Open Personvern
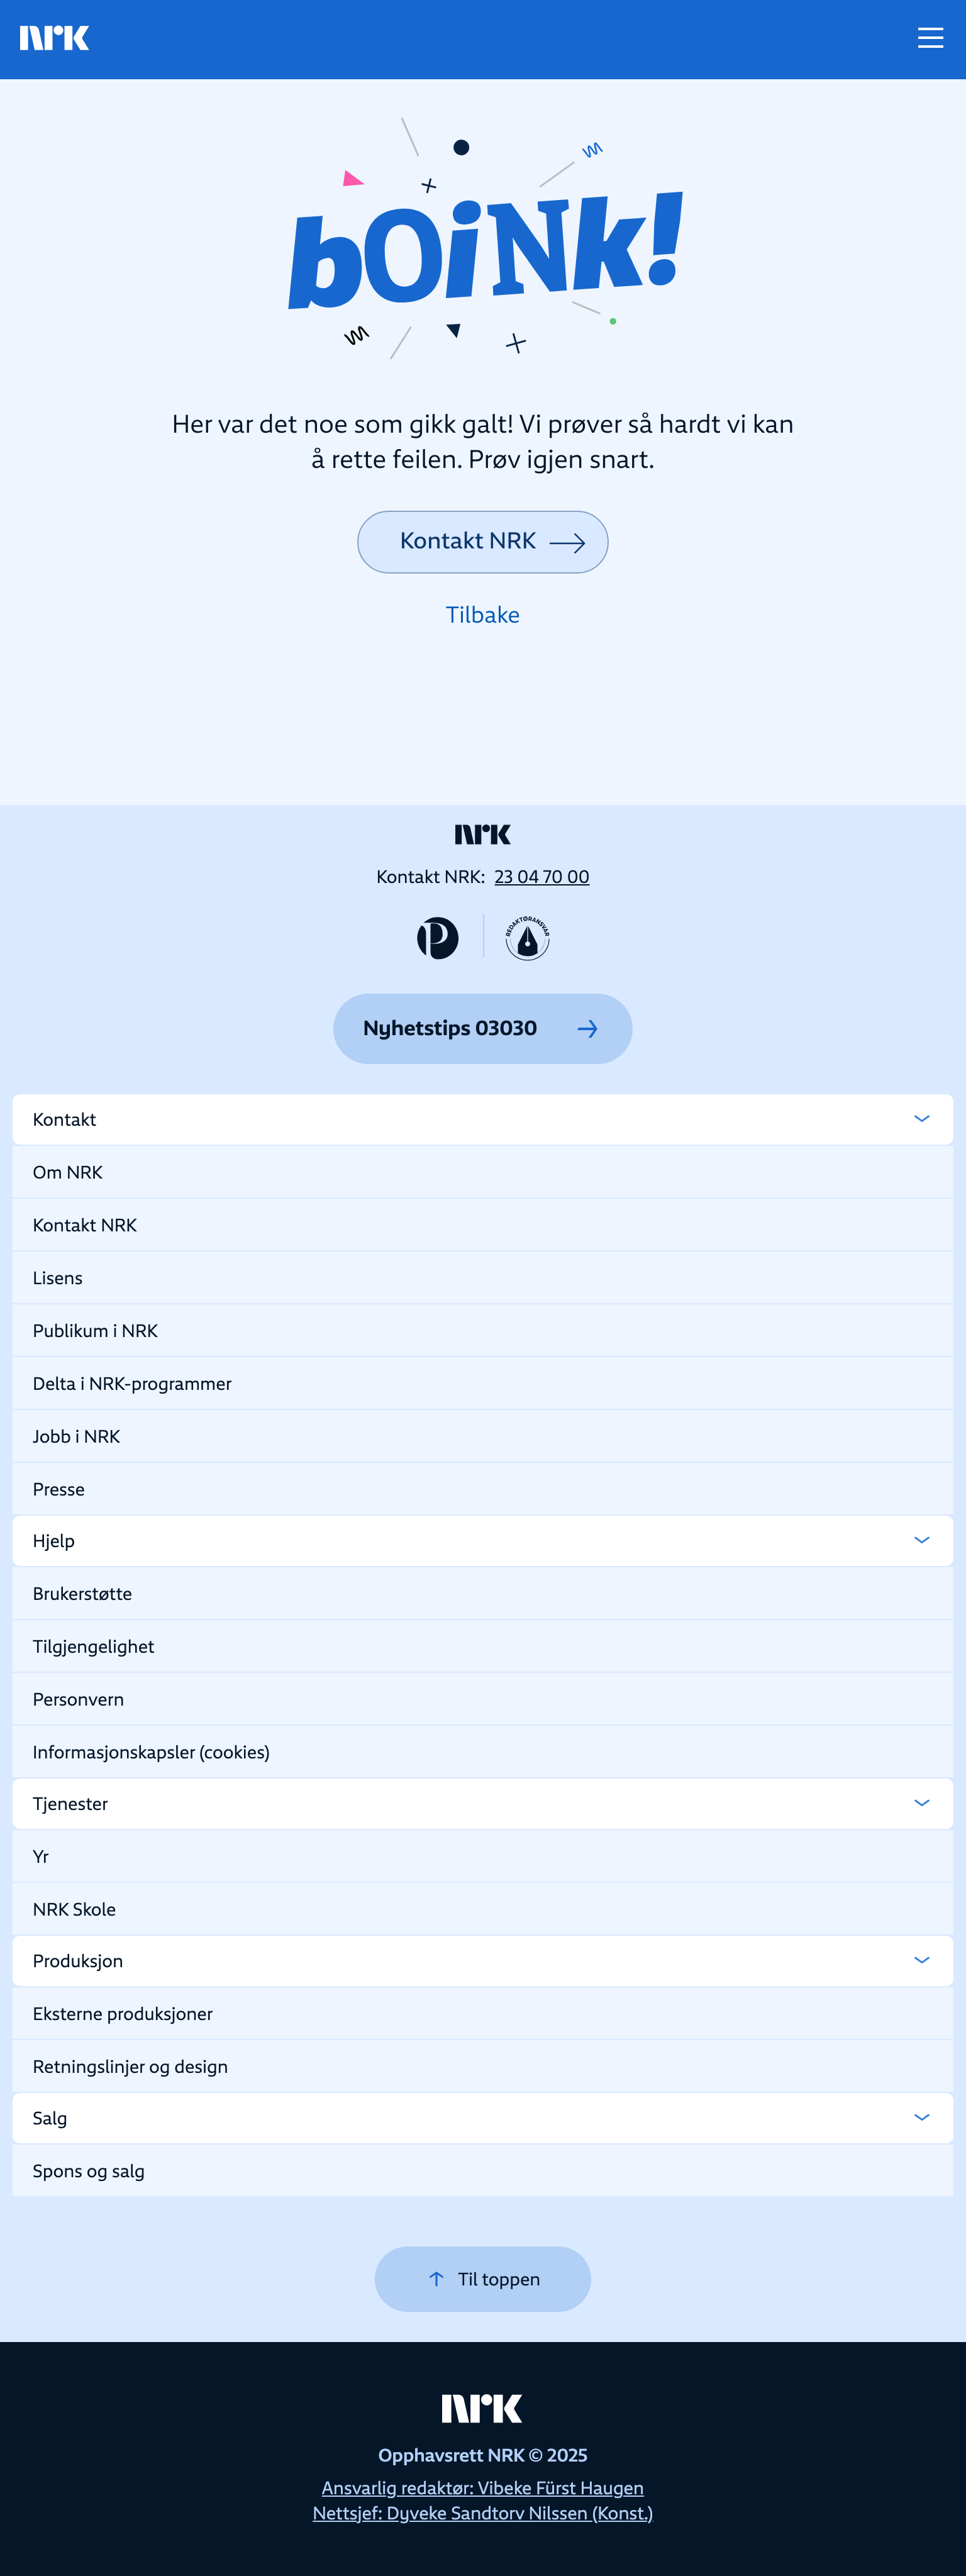 (483, 1700)
